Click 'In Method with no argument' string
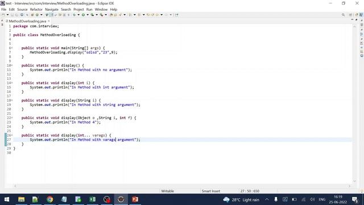This screenshot has width=364, height=205. pos(100,69)
